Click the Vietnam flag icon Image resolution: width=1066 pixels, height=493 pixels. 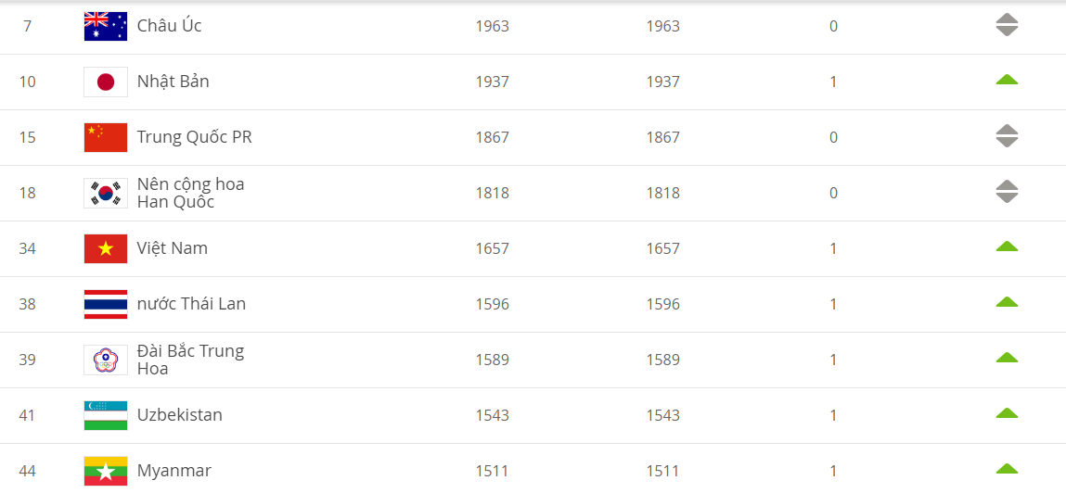click(x=106, y=248)
